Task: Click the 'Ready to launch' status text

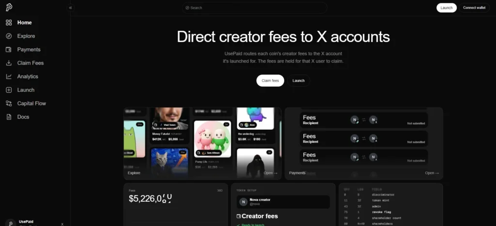Action: click(x=253, y=225)
